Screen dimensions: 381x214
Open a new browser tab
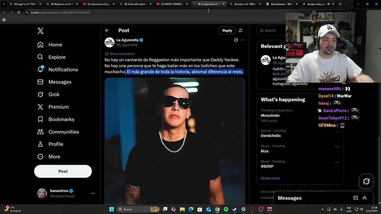click(x=340, y=4)
